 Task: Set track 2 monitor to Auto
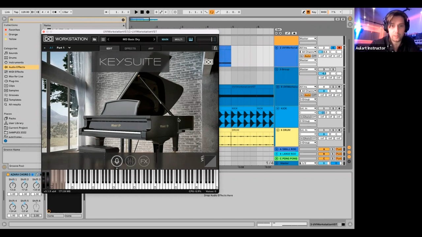308,56
